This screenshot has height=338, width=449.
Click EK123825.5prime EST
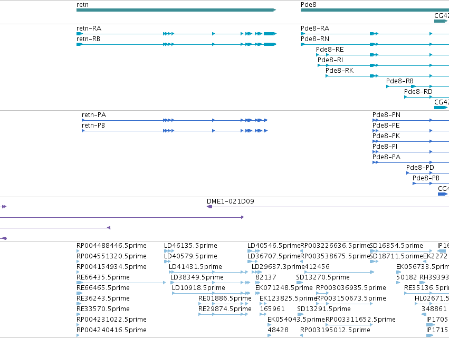pos(263,304)
